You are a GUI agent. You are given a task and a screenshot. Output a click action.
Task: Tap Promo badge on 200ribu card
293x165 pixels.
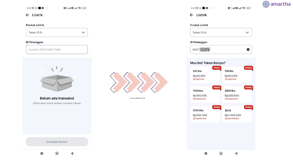click(x=249, y=88)
